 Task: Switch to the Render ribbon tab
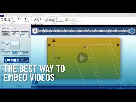pyautogui.click(x=10, y=16)
